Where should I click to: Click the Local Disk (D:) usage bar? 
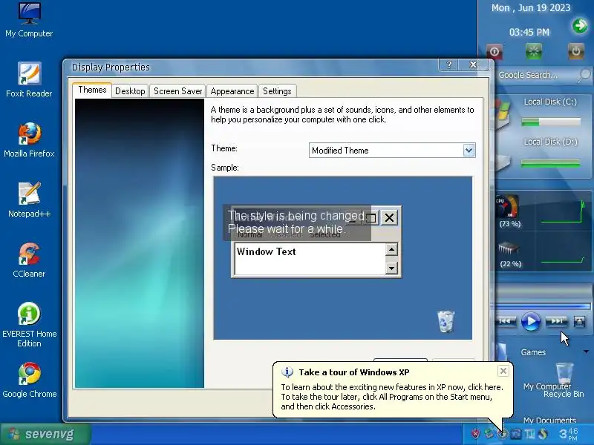(551, 163)
